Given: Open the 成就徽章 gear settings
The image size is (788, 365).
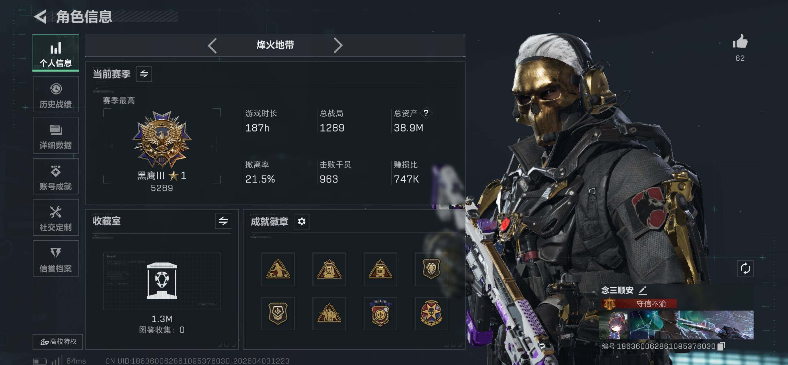Looking at the screenshot, I should [301, 222].
